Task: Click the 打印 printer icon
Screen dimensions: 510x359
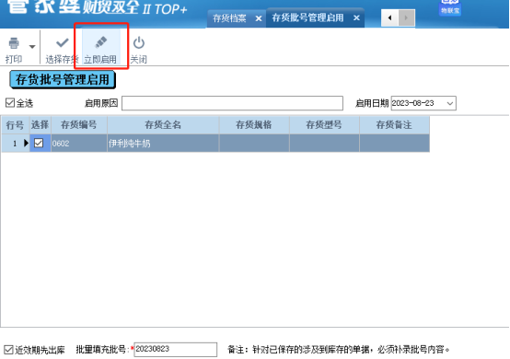Action: (x=14, y=43)
